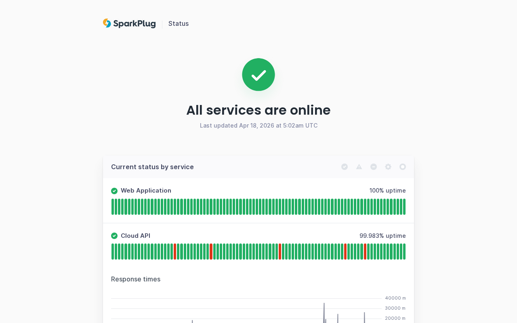Click the gear maintenance legend icon
The image size is (517, 323).
(388, 167)
